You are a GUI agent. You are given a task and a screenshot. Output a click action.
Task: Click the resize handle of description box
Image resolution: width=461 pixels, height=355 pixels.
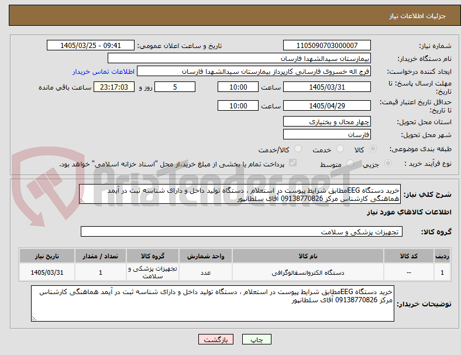point(82,201)
